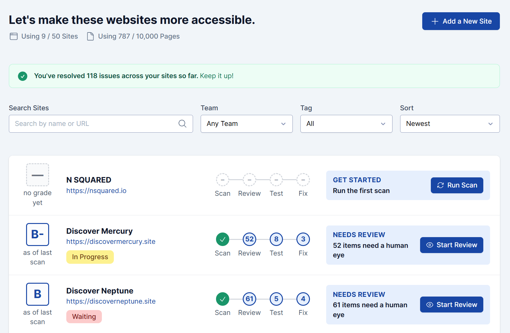Open the https://discovermercury.site link
Image resolution: width=510 pixels, height=333 pixels.
click(111, 241)
